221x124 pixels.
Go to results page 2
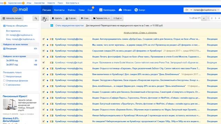tap(212, 18)
